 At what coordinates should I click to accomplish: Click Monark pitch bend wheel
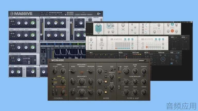tap(53, 92)
